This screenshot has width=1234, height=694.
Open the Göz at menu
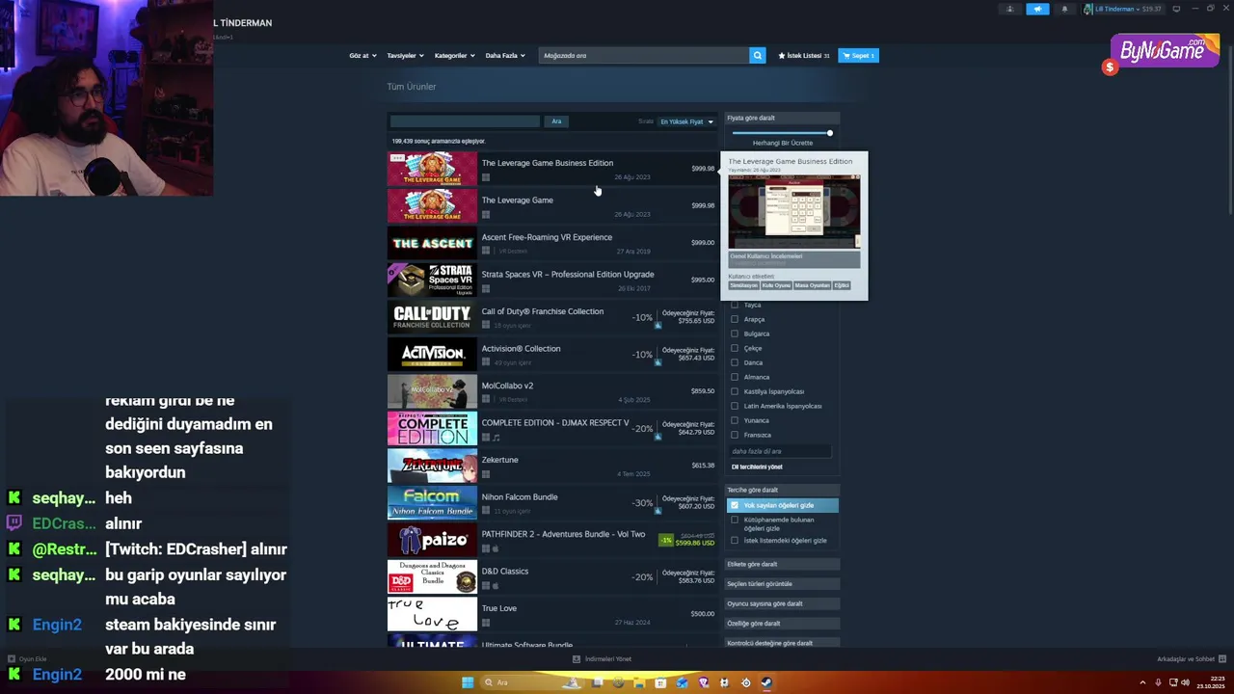[362, 56]
